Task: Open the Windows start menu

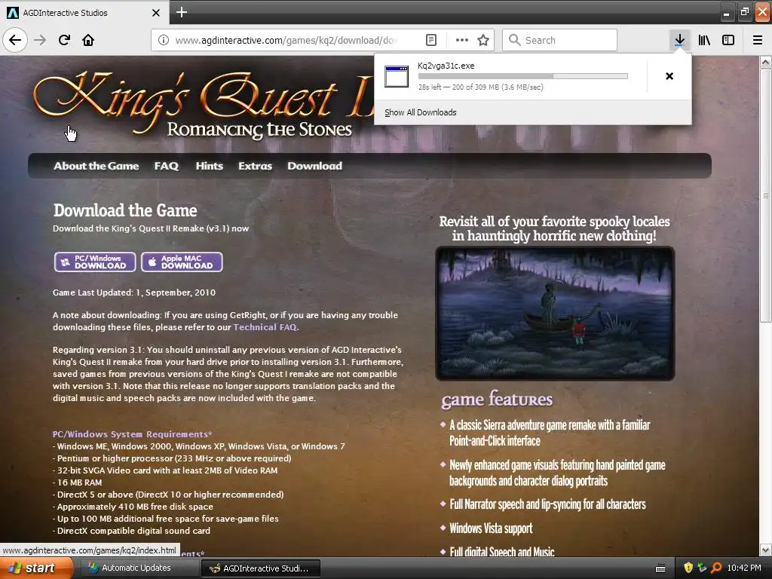Action: tap(36, 568)
